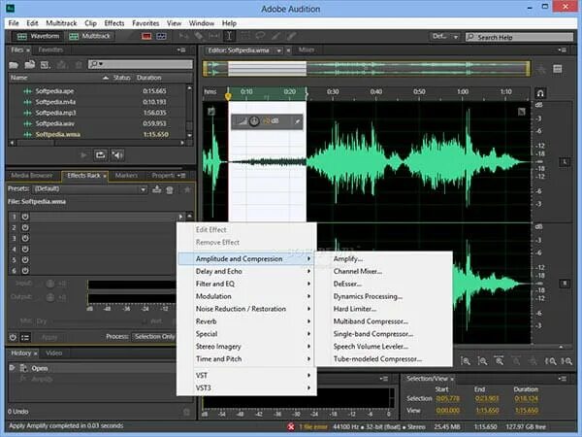Click the headphones channel icon above dB scale
Viewport: 582px width, 437px height.
click(x=540, y=93)
